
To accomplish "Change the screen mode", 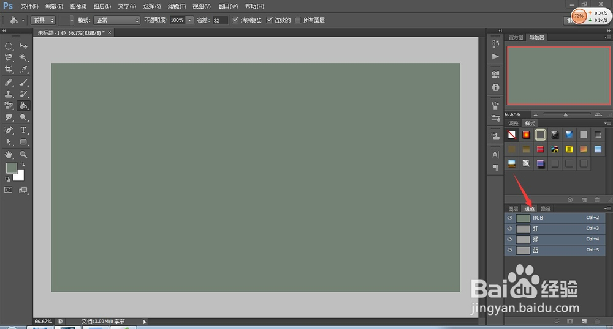I will click(23, 190).
